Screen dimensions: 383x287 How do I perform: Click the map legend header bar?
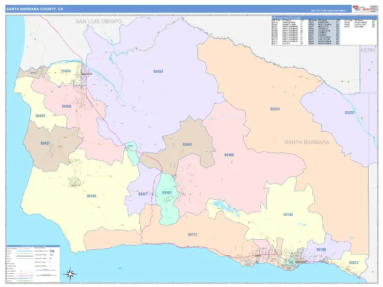33,246
